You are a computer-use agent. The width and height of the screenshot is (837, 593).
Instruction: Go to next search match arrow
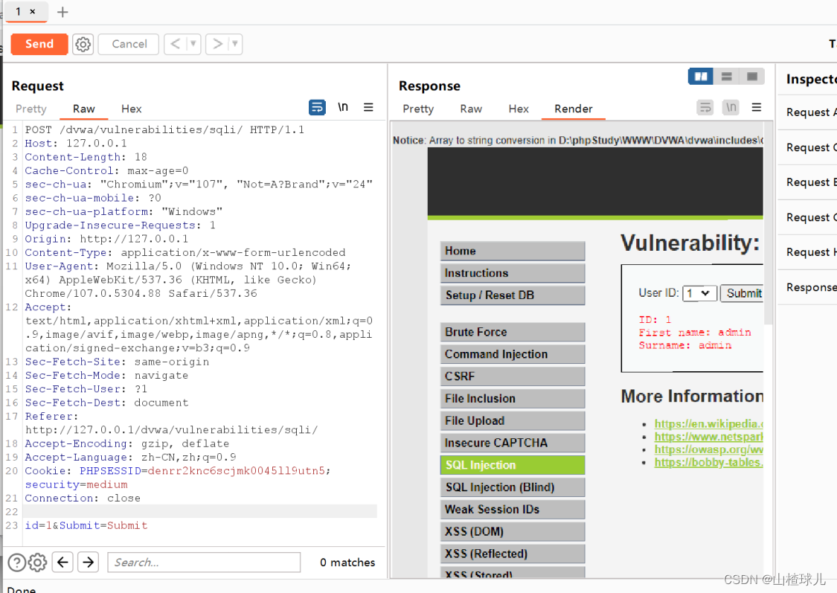pos(88,562)
